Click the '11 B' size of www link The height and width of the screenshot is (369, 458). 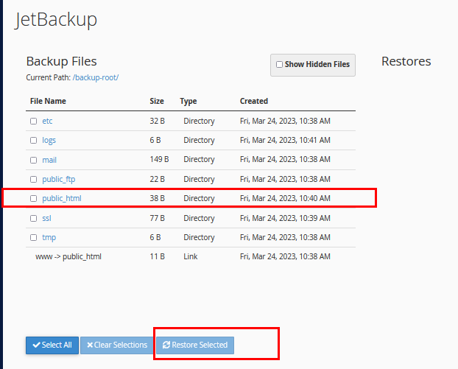coord(157,256)
